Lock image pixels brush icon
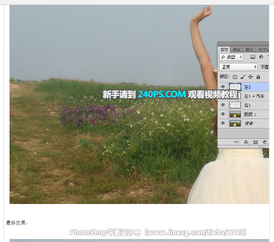The height and width of the screenshot is (242, 274). point(243,77)
